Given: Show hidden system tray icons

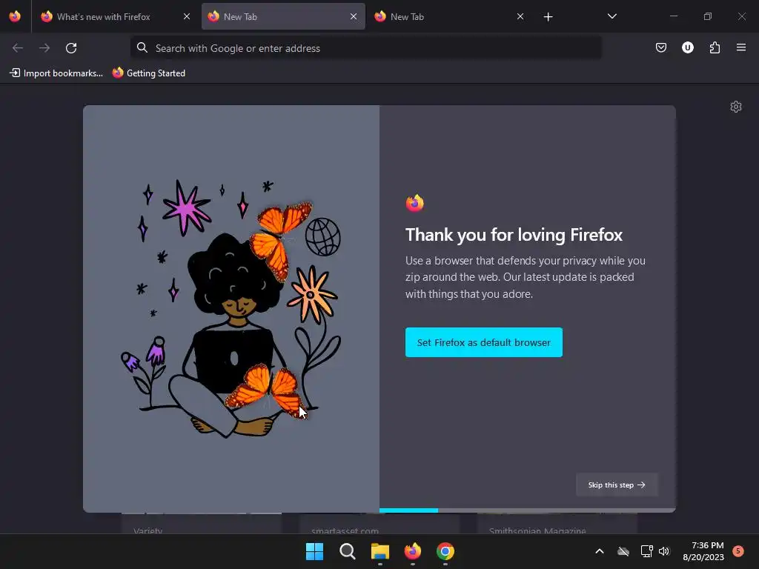Looking at the screenshot, I should (599, 551).
